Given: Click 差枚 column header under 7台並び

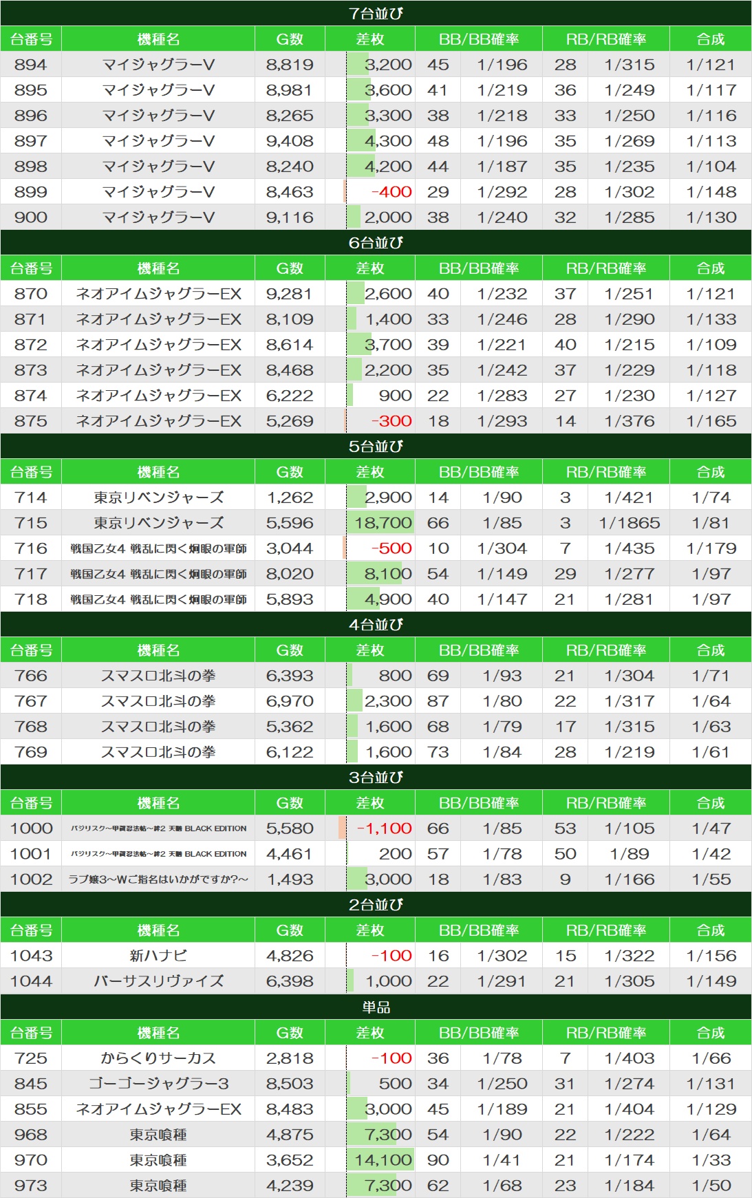Looking at the screenshot, I should click(x=370, y=39).
